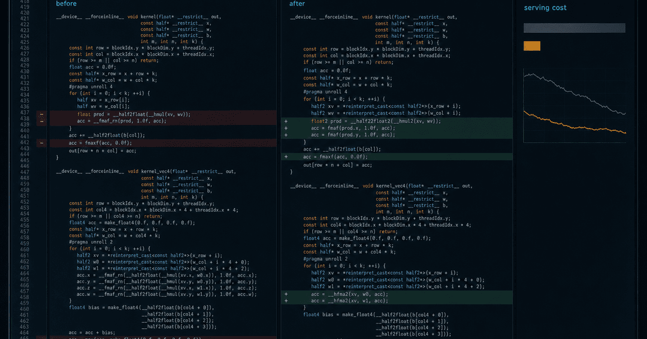Click the plus marker for fmaf(prod.x) line

pyautogui.click(x=286, y=128)
